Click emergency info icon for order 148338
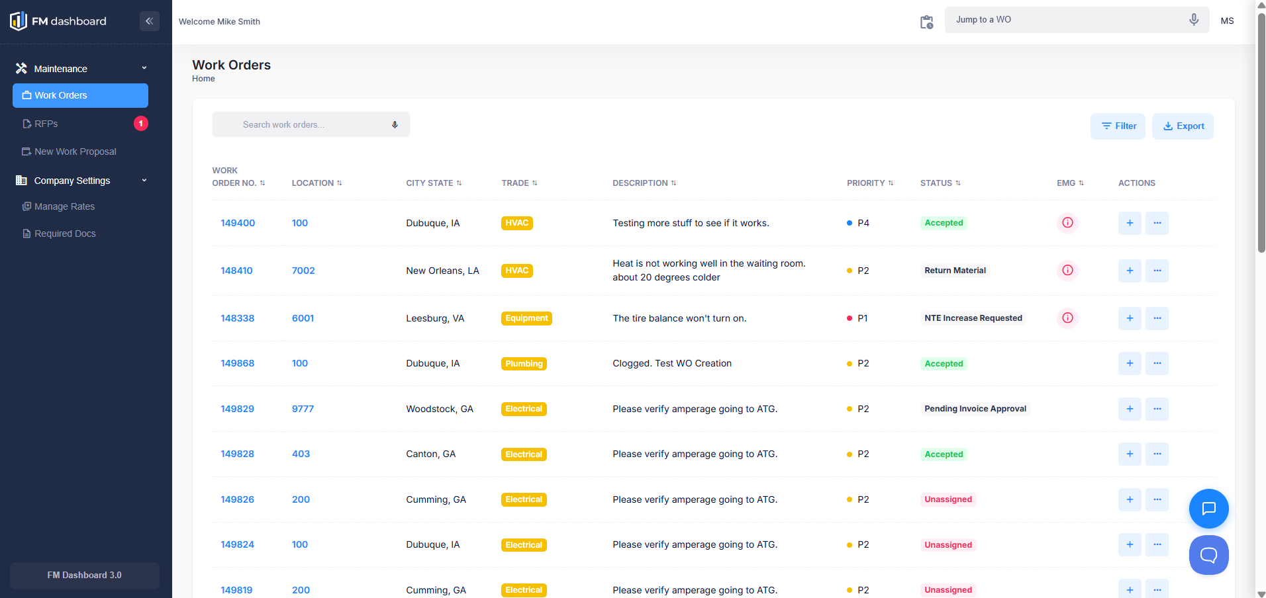The image size is (1266, 598). (x=1067, y=318)
